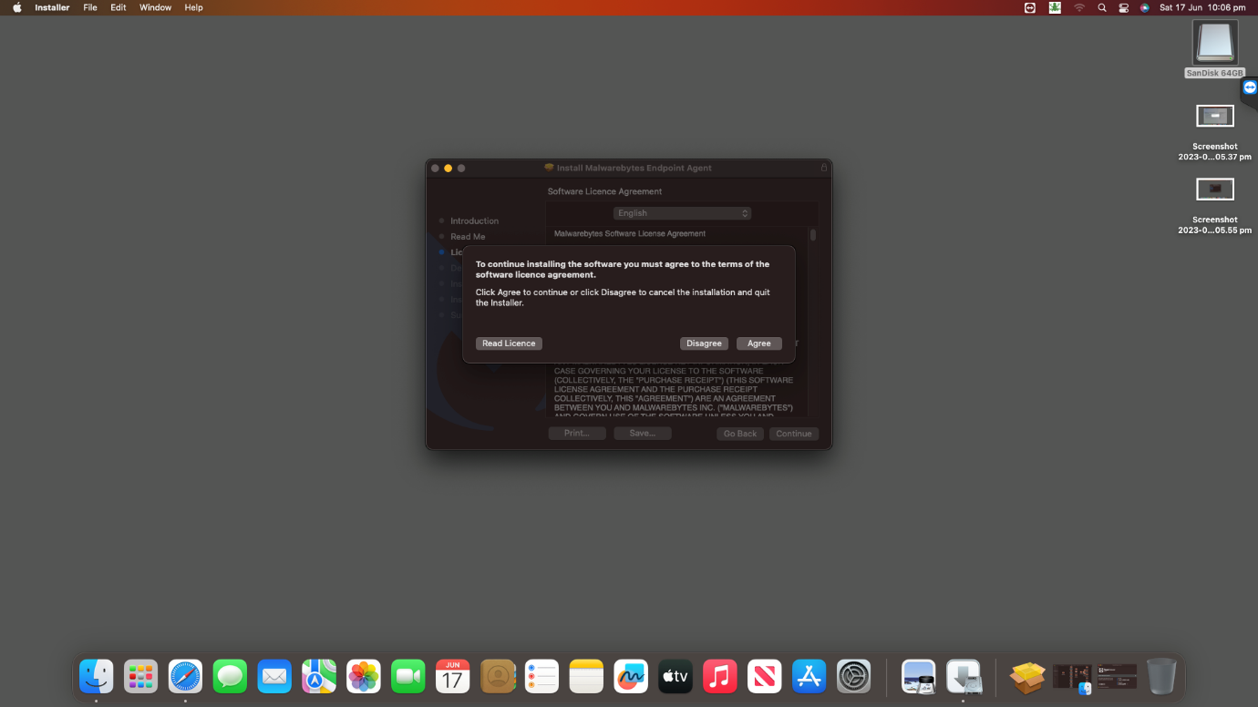
Task: Launch Safari from the dock
Action: [x=185, y=676]
